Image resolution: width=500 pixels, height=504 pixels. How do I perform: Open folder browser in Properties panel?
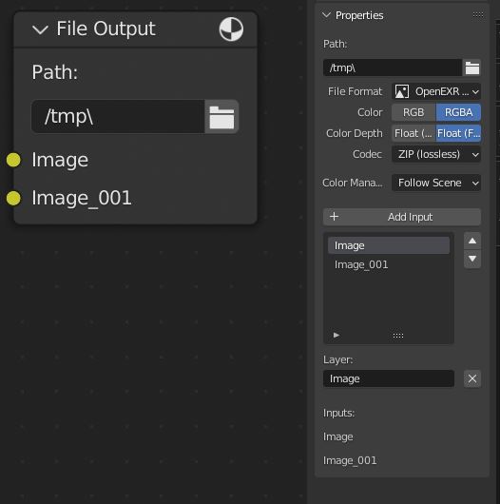point(471,68)
